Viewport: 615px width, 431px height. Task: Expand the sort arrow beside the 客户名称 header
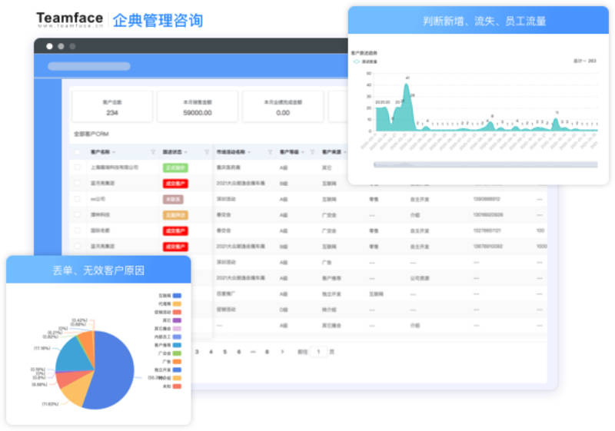(114, 152)
